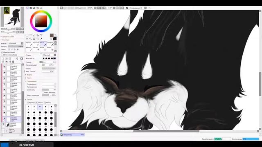Choose the Watercolor brush preset
The image size is (262, 147).
click(50, 44)
